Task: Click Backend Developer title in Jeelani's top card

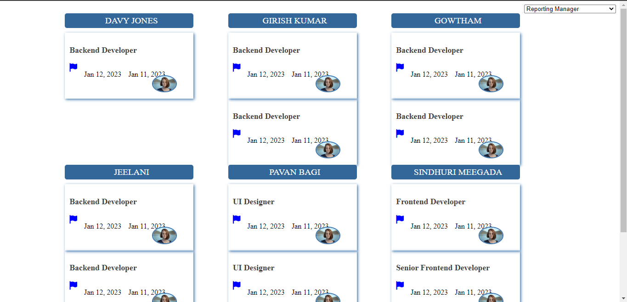Action: coord(103,202)
